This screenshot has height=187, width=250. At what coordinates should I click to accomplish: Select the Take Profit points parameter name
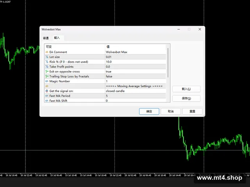(61, 67)
